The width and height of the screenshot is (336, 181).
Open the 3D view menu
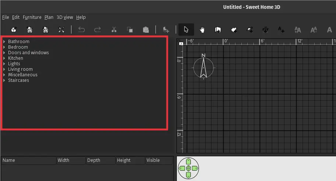(65, 17)
